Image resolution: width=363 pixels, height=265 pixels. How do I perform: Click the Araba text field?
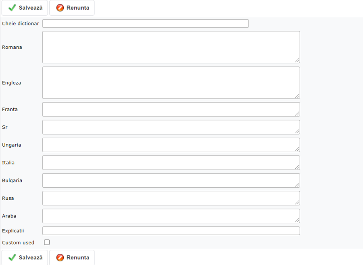coord(171,215)
